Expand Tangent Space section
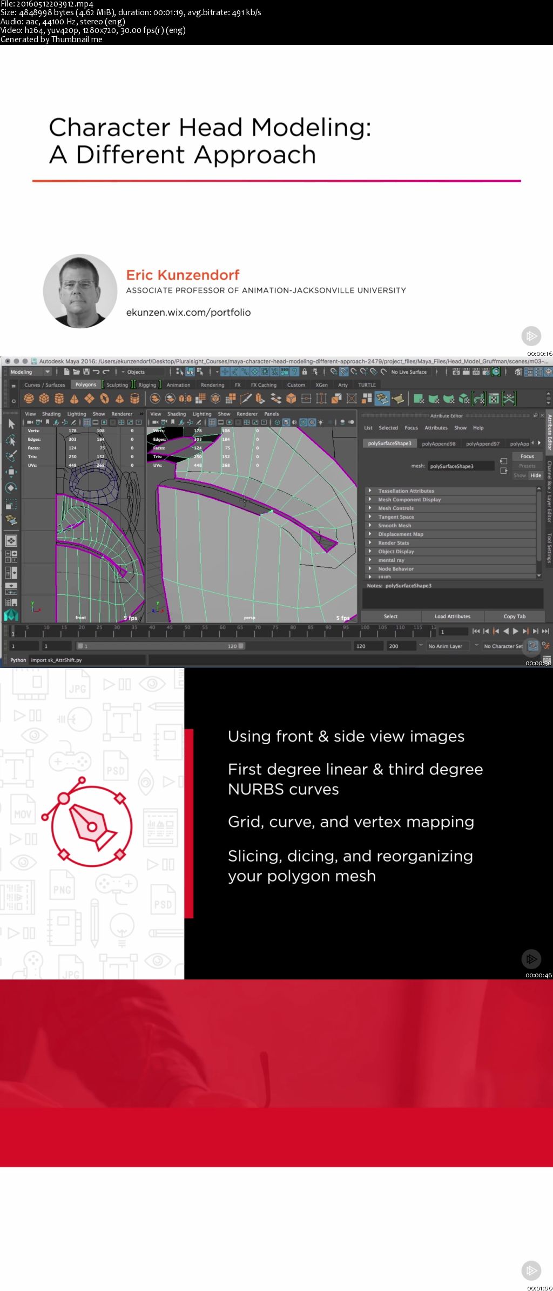This screenshot has height=1291, width=553. (450, 517)
